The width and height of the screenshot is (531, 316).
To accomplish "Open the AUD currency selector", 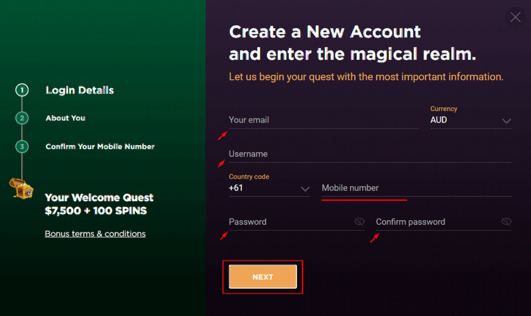I will tap(470, 120).
